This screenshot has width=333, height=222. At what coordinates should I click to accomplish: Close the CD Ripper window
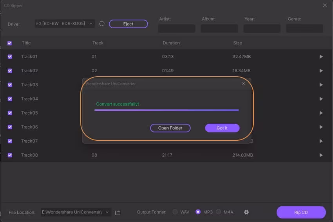coord(325,5)
